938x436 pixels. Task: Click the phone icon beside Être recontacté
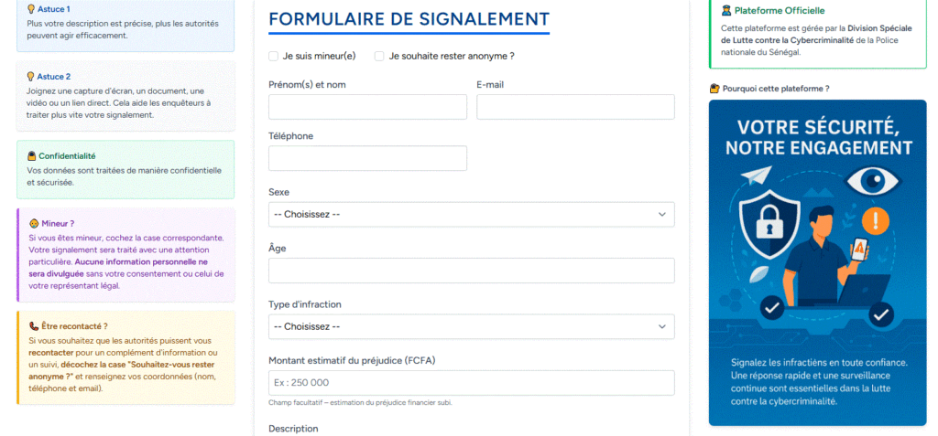pos(33,325)
